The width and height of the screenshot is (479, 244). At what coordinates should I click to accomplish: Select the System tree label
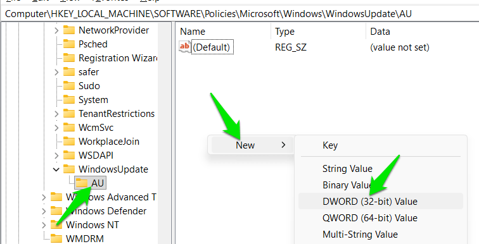[x=93, y=100]
